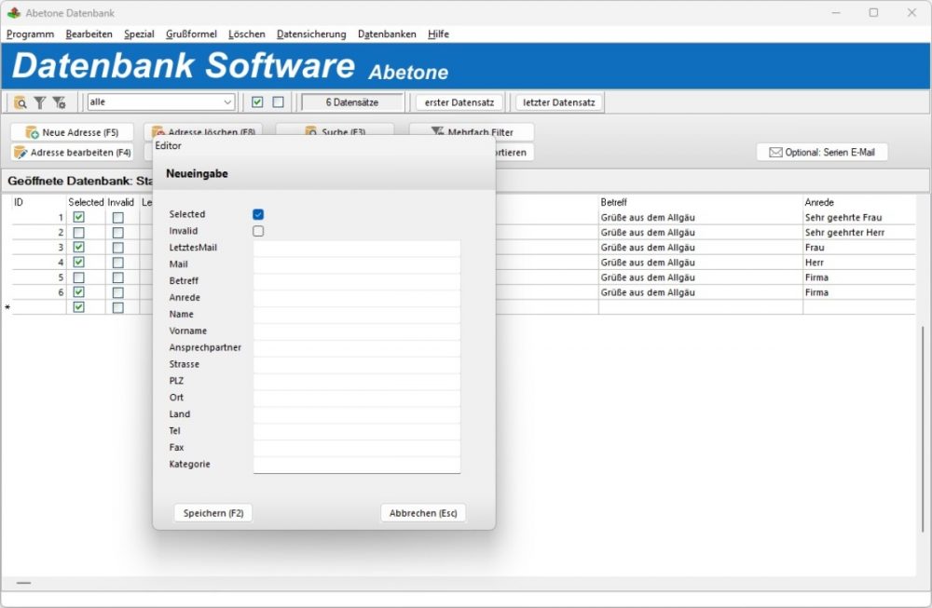Viewport: 932px width, 608px height.
Task: Click the vertical scrollbar of the table
Action: [x=923, y=427]
